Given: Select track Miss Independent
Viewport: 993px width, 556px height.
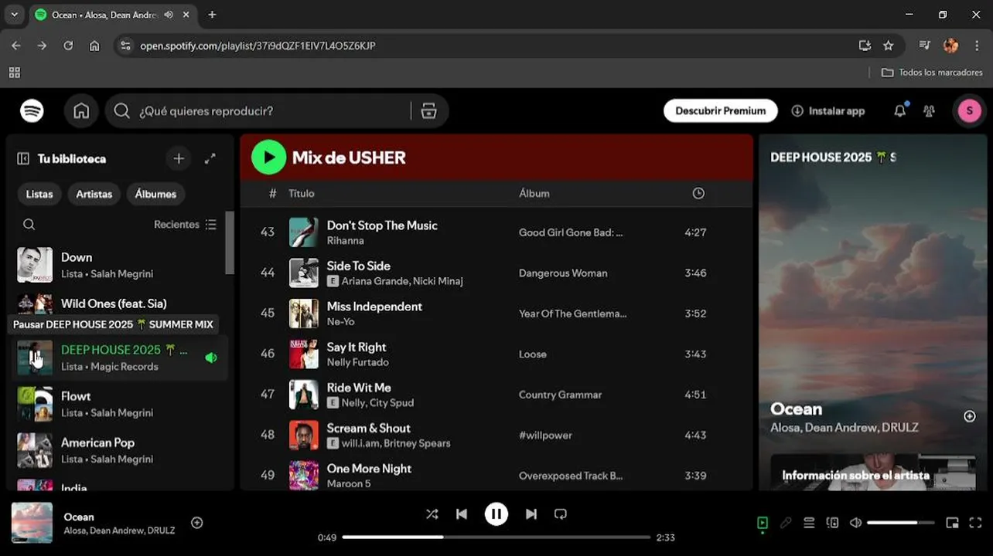Looking at the screenshot, I should (x=374, y=307).
